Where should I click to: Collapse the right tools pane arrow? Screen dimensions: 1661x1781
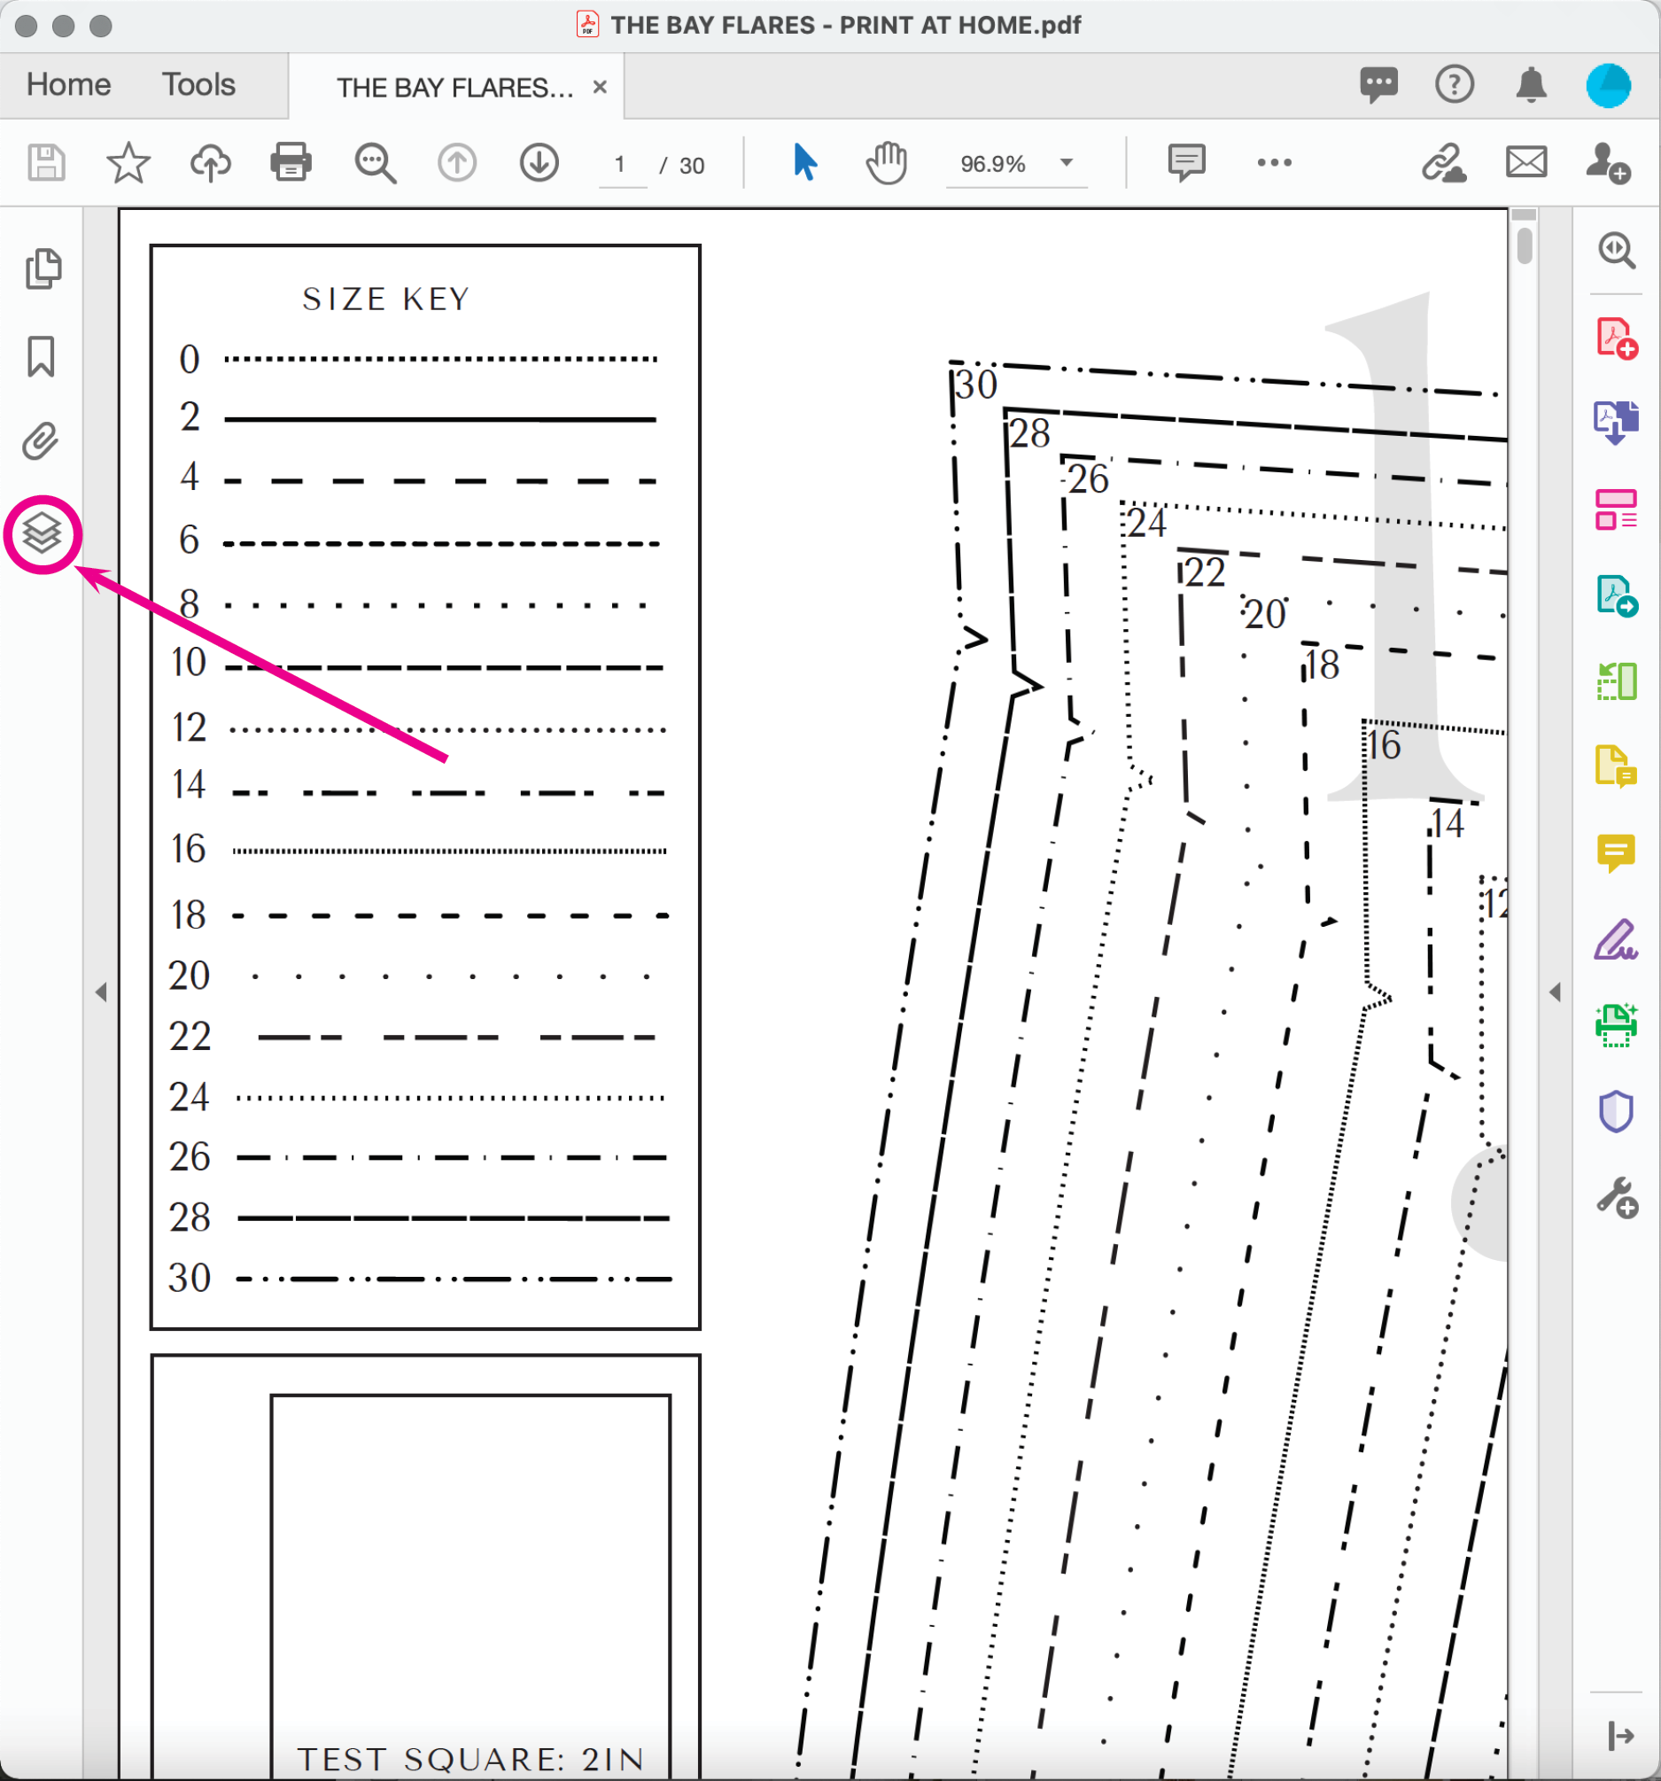click(1556, 992)
